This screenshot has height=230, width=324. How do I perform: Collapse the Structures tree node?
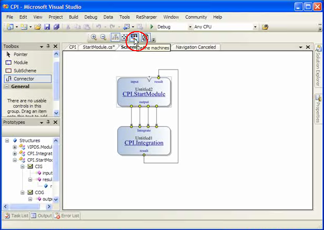pyautogui.click(x=7, y=140)
